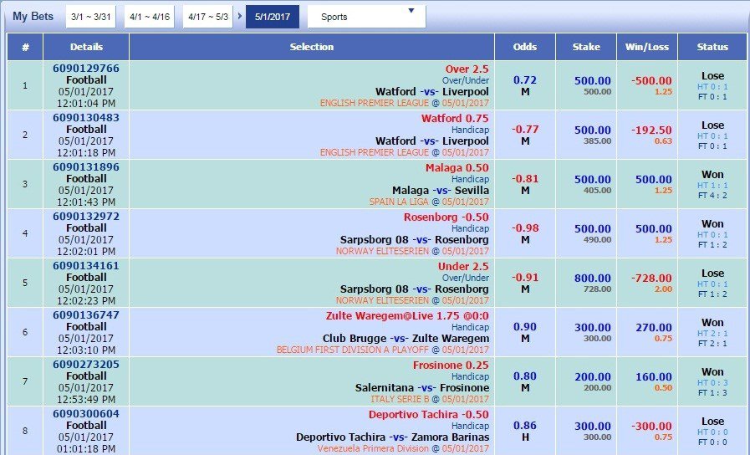The height and width of the screenshot is (455, 750).
Task: Open bet ID 6090134161
Action: 86,265
